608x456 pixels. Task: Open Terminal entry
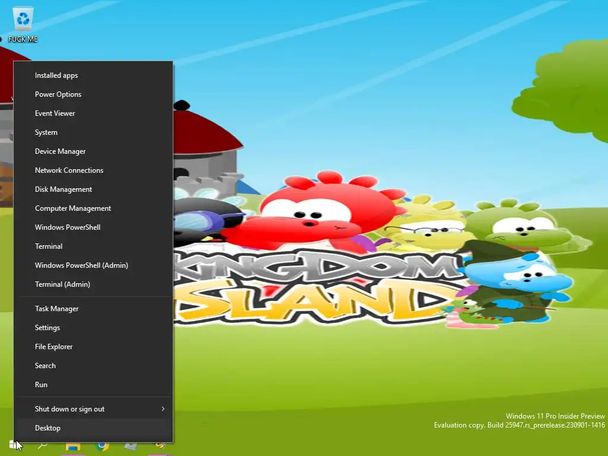point(93,246)
